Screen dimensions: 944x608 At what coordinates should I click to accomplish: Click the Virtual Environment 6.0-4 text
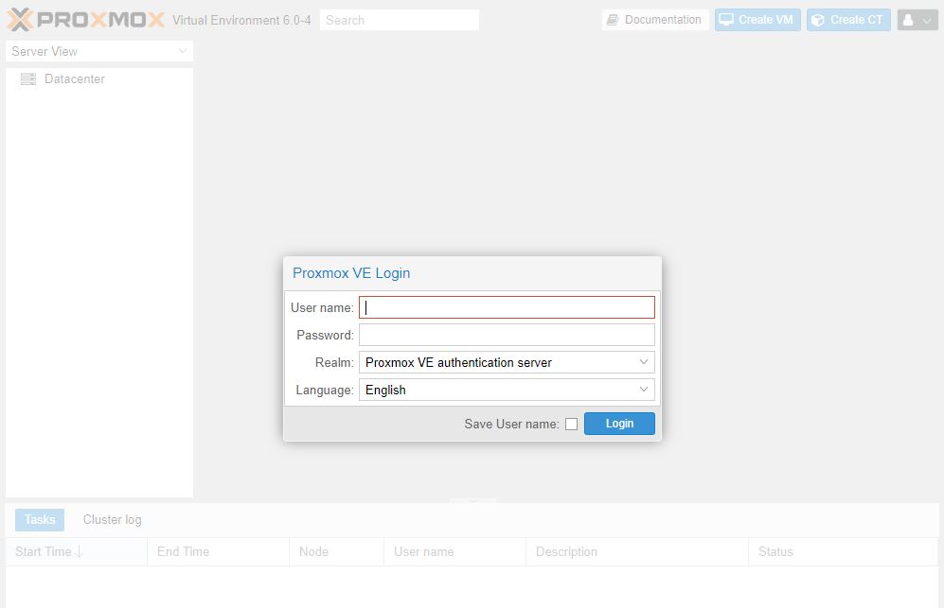[x=241, y=20]
